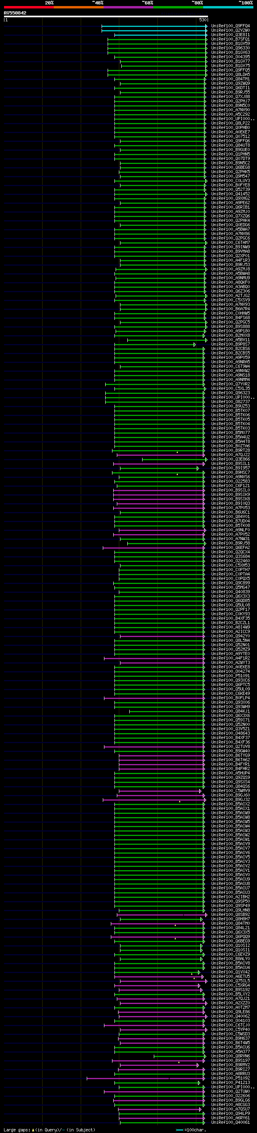
Task: Select the UniRef100_A9NVS6 label
Action: [x=230, y=477]
